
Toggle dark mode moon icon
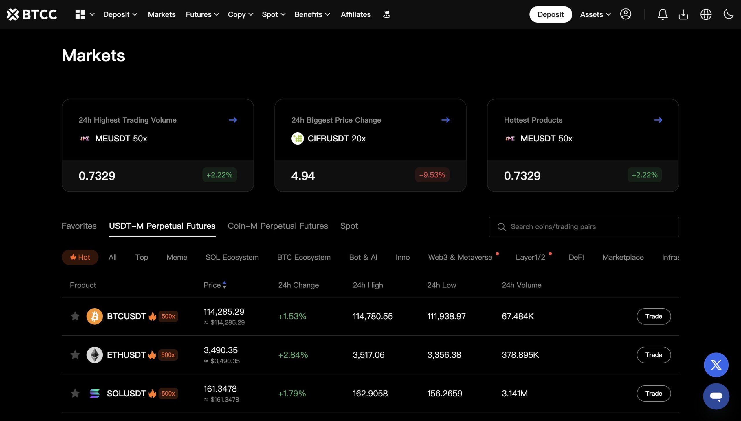tap(728, 14)
